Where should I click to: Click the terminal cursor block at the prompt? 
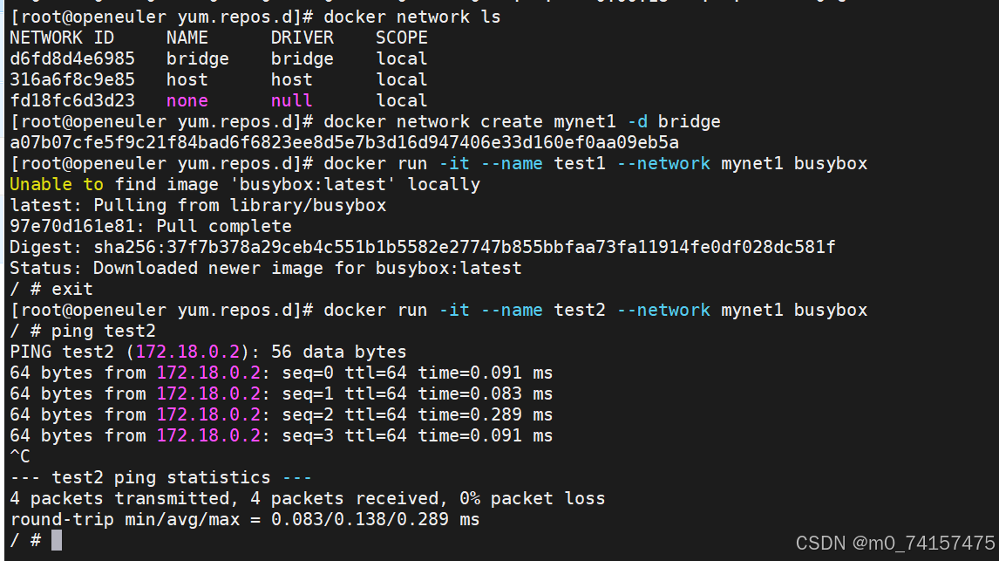pos(57,540)
